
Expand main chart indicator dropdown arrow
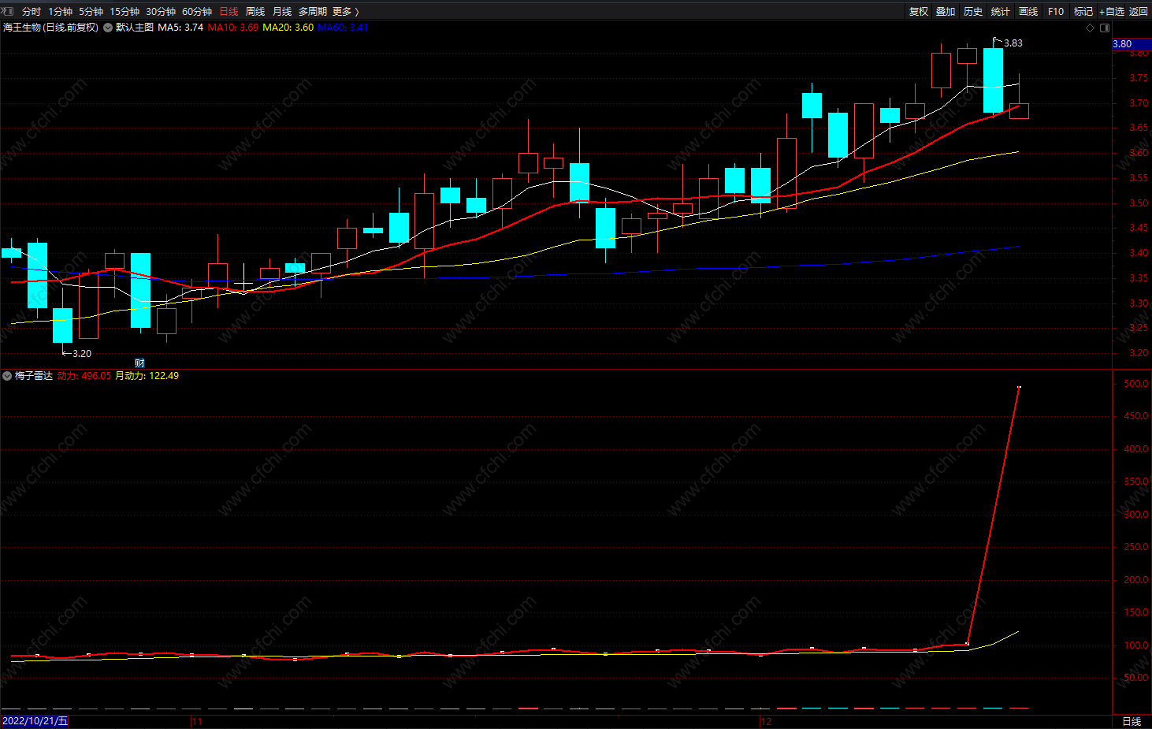pos(108,28)
